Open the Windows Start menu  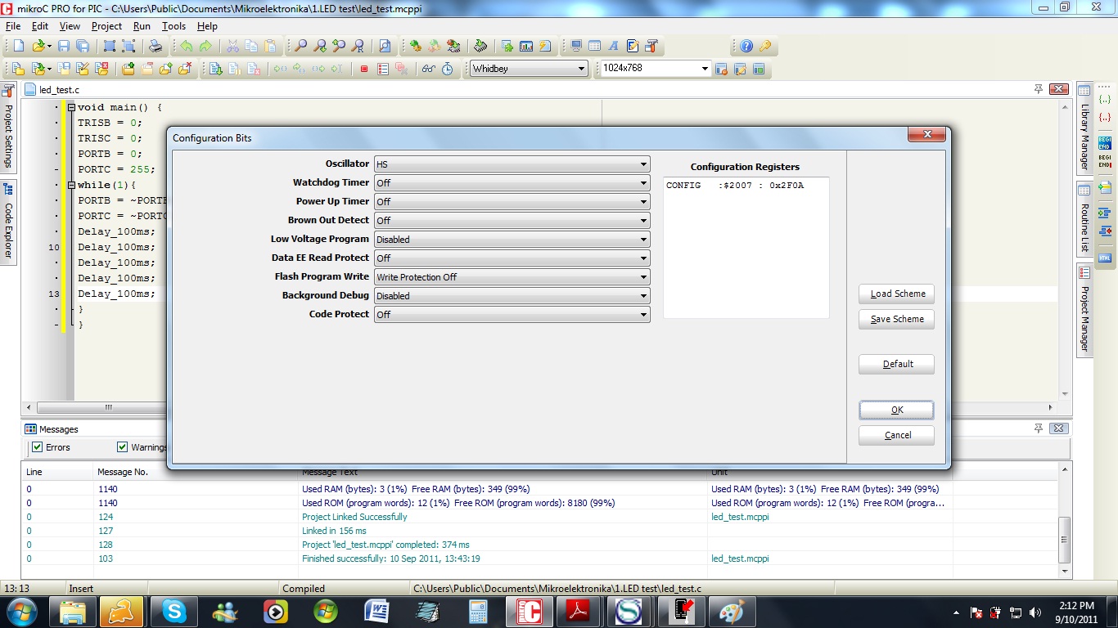pyautogui.click(x=20, y=611)
